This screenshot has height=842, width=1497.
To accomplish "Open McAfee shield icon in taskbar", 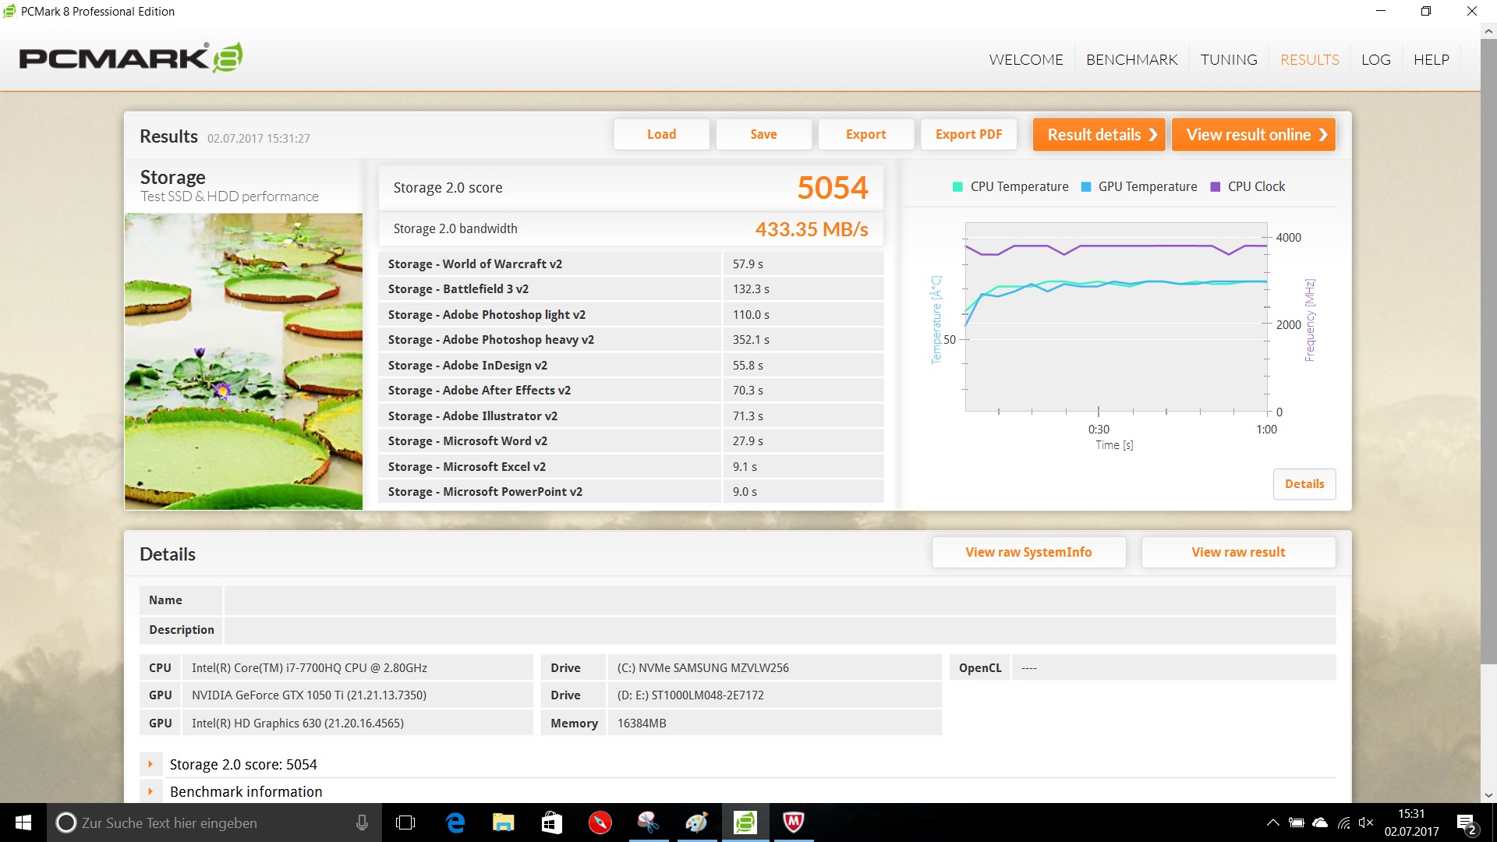I will coord(794,823).
